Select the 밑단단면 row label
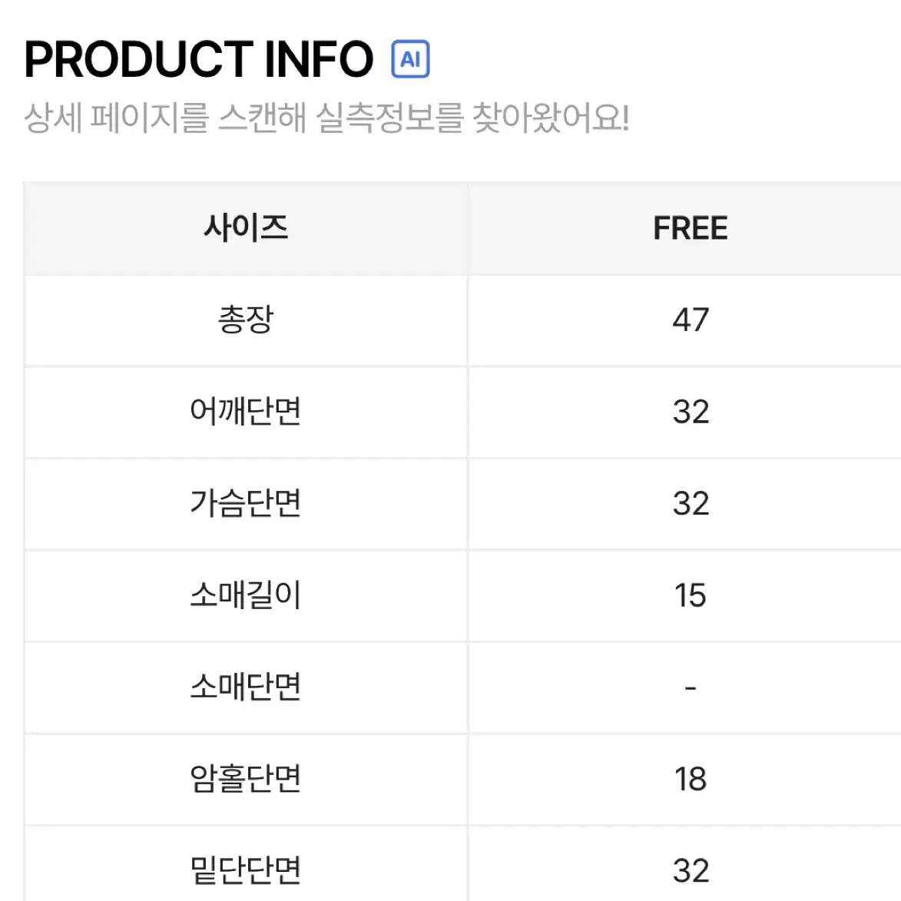 [x=246, y=870]
